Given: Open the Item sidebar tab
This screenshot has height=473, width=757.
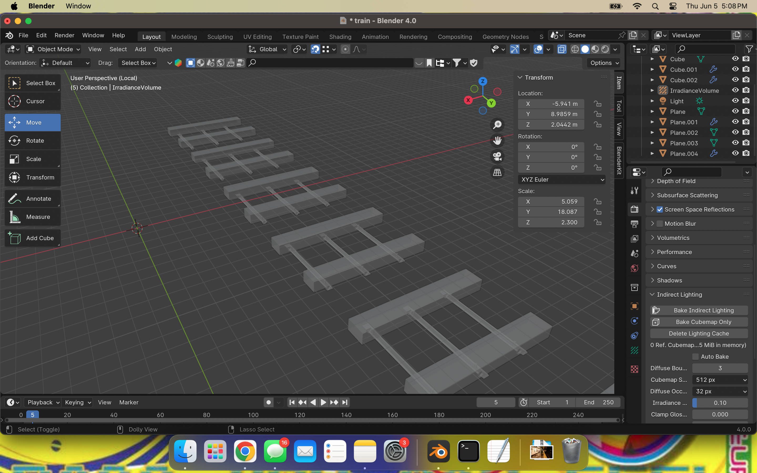Looking at the screenshot, I should click(619, 83).
